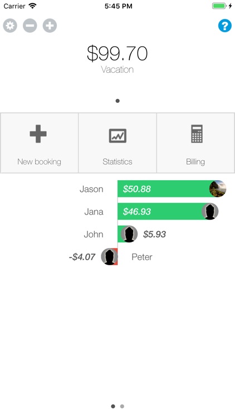Tap the minus circle icon
235x417 pixels.
click(x=30, y=26)
